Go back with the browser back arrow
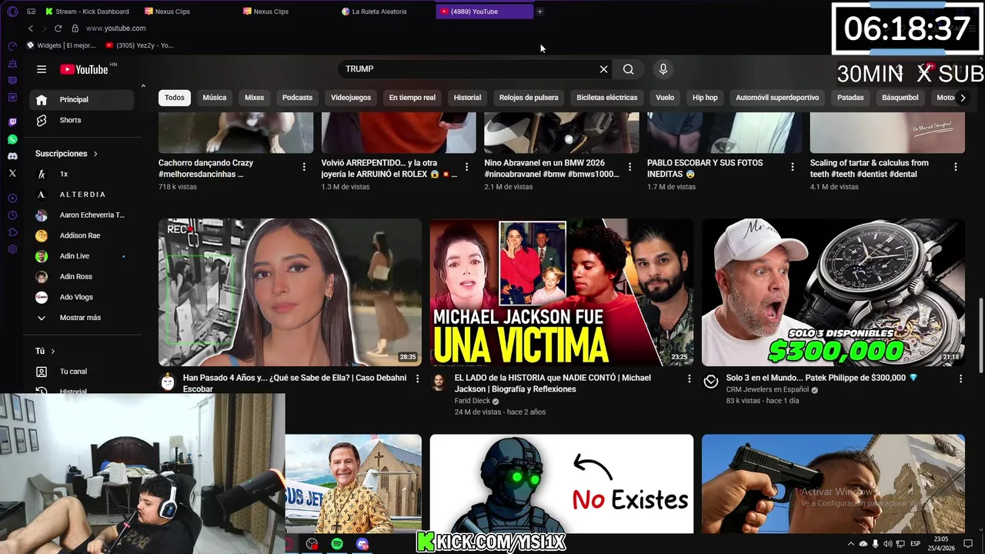The image size is (985, 554). pyautogui.click(x=31, y=28)
